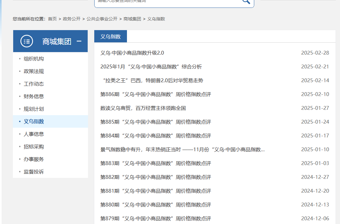Open 公共企事业公开 breadcrumb link
The width and height of the screenshot is (340, 224).
click(102, 19)
